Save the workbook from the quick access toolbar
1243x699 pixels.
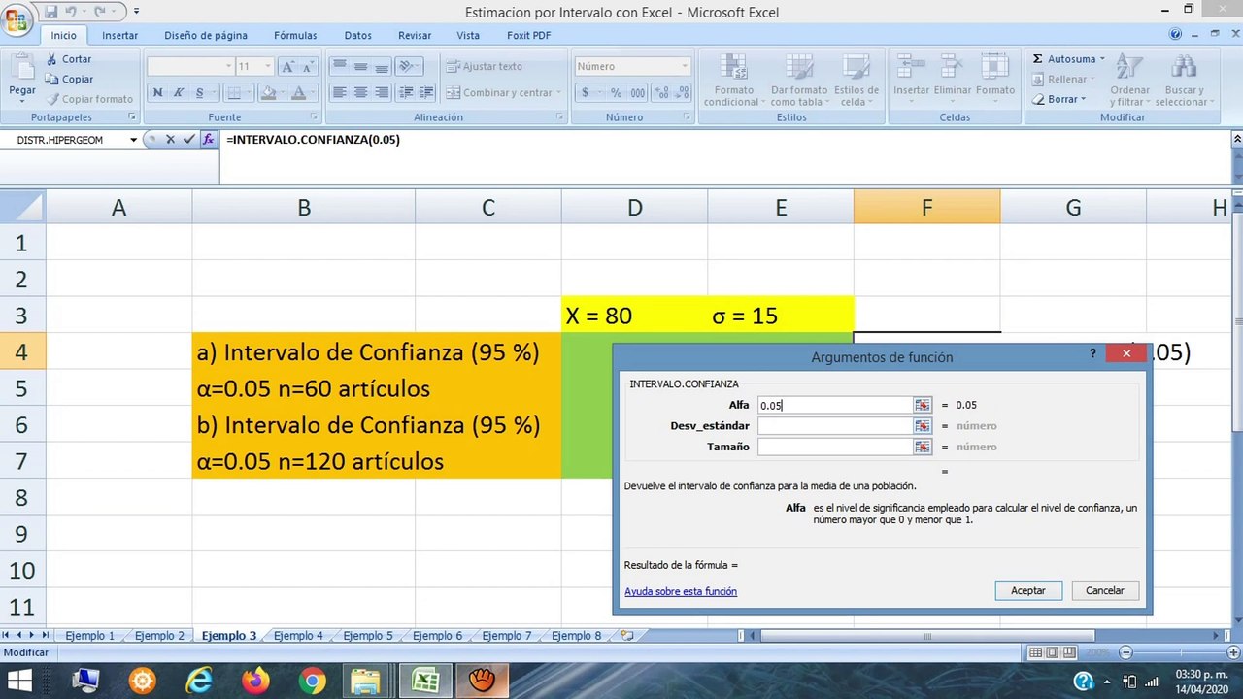50,11
